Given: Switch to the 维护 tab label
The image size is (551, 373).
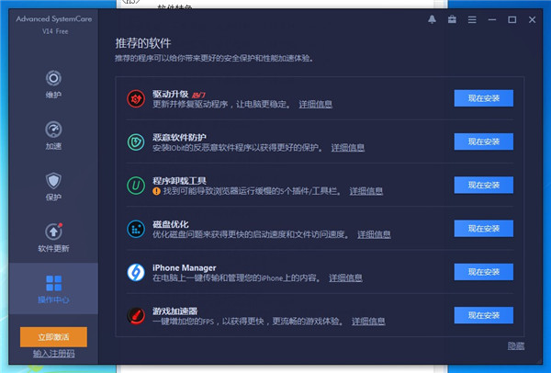Looking at the screenshot, I should [53, 95].
